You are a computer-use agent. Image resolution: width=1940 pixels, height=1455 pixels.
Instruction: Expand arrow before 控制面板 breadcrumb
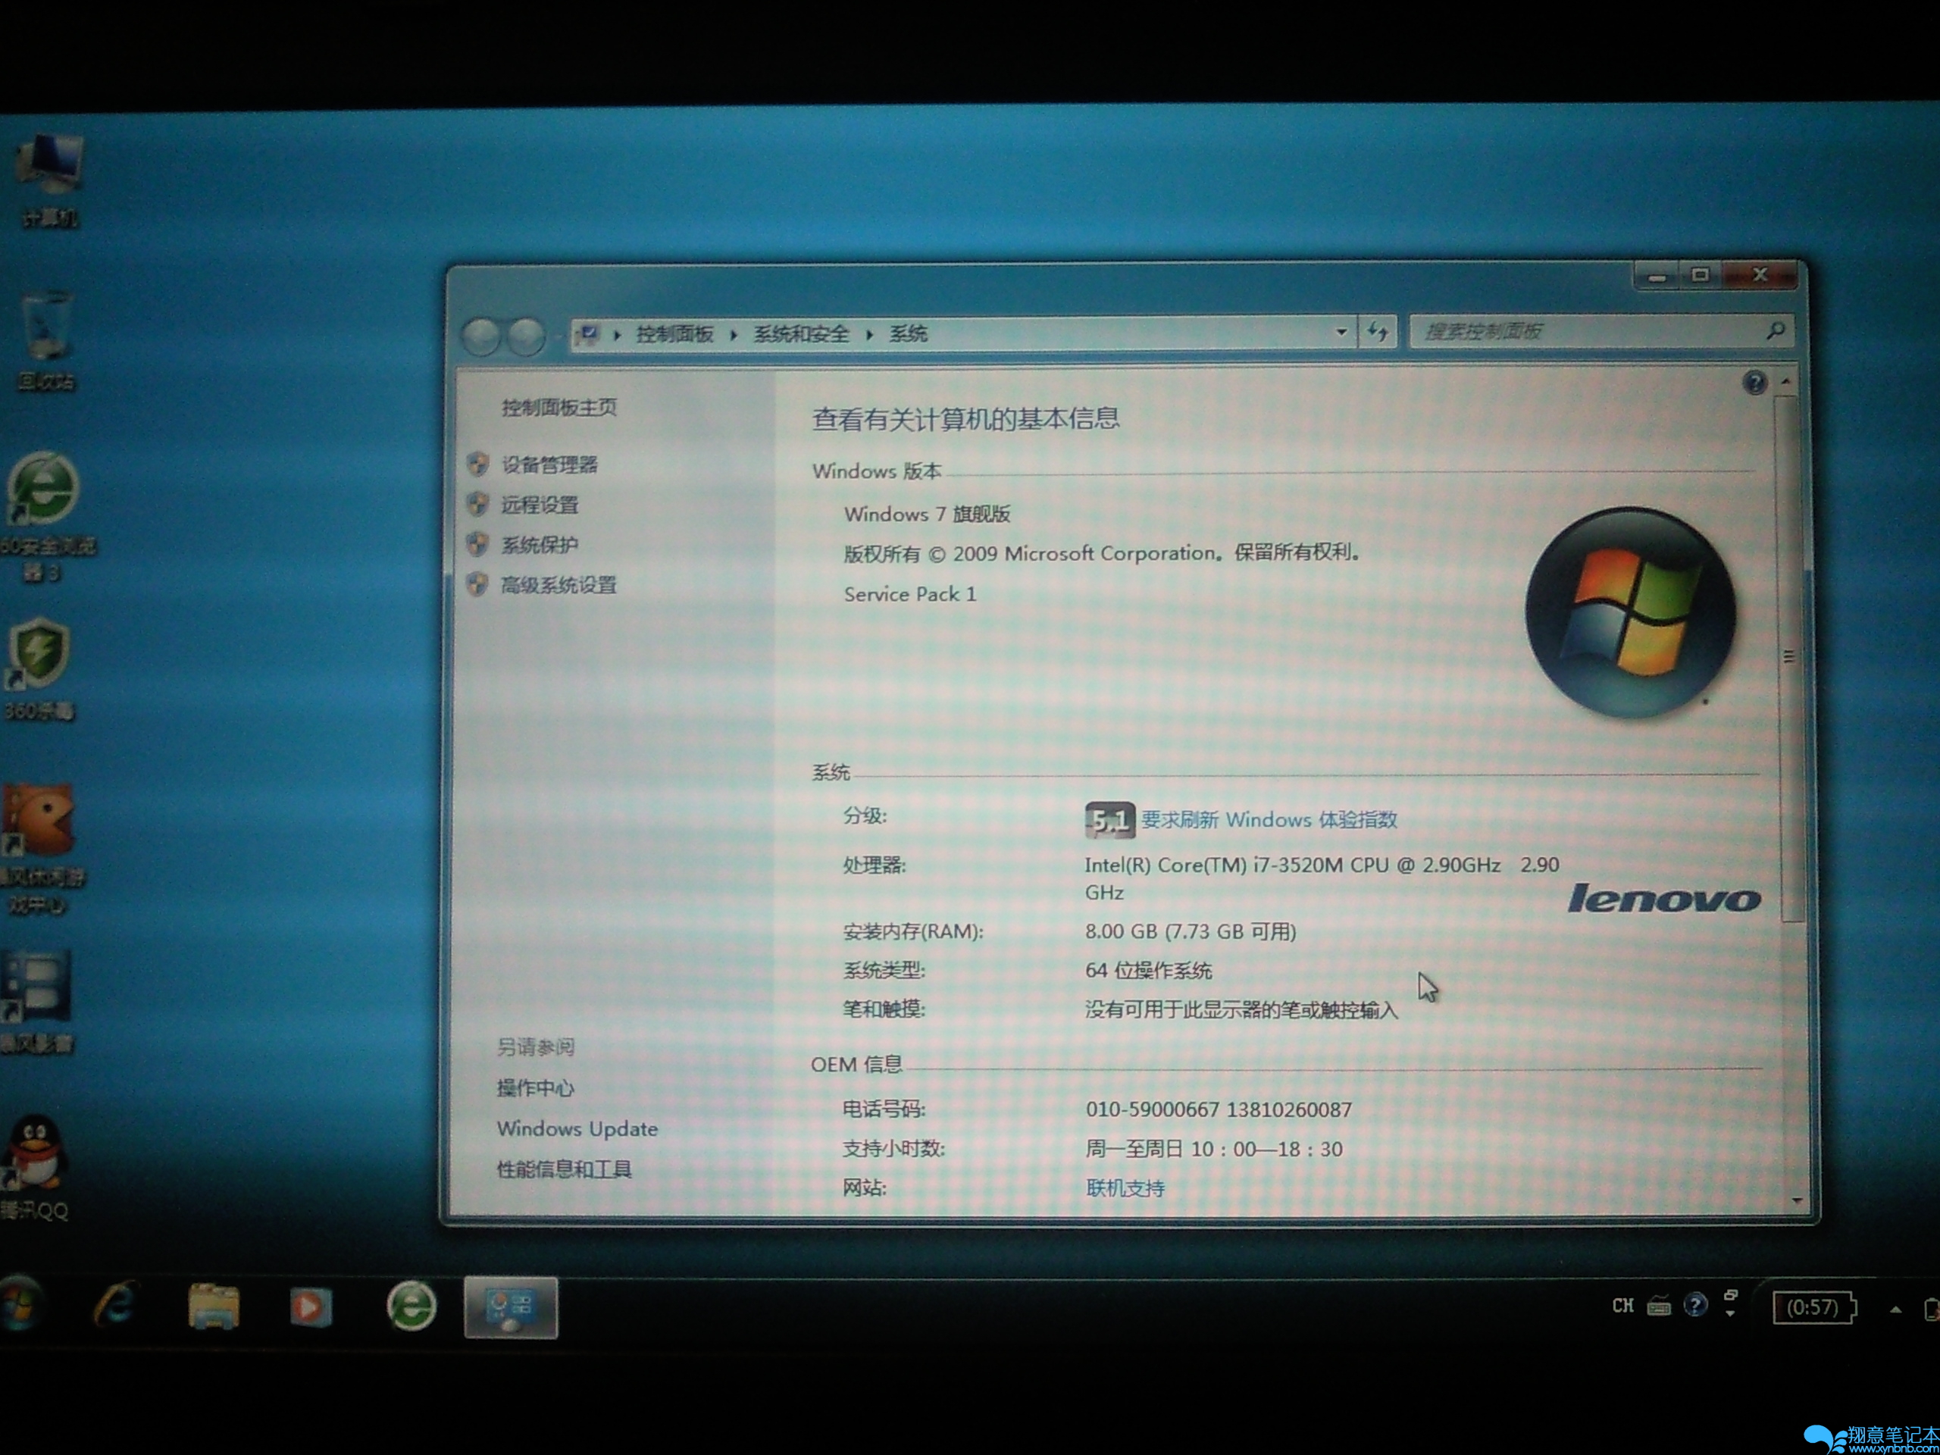(x=618, y=334)
